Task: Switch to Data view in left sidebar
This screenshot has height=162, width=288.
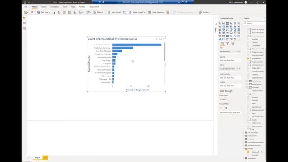Action: (x=24, y=23)
